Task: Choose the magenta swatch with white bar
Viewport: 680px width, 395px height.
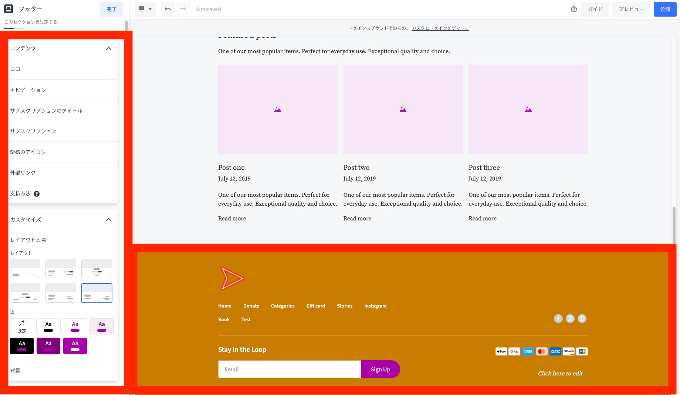Action: point(75,346)
